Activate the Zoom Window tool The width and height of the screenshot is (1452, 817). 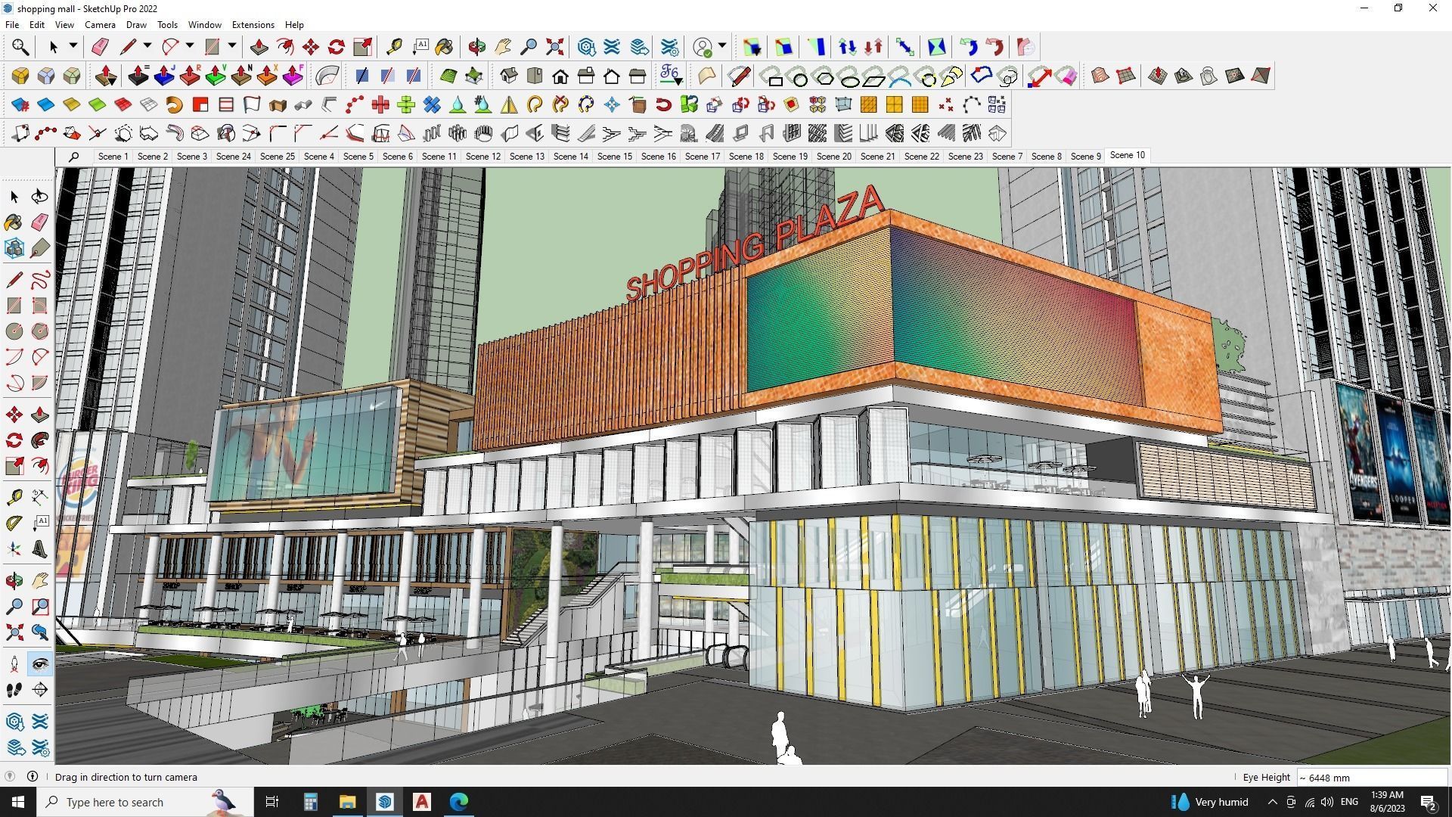click(39, 607)
